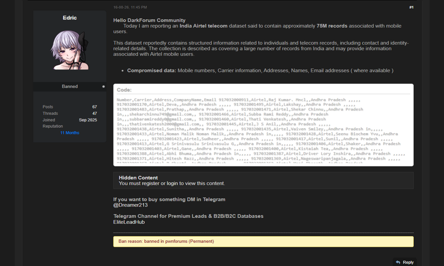
Task: Open Edrie's user profile name
Action: [70, 18]
